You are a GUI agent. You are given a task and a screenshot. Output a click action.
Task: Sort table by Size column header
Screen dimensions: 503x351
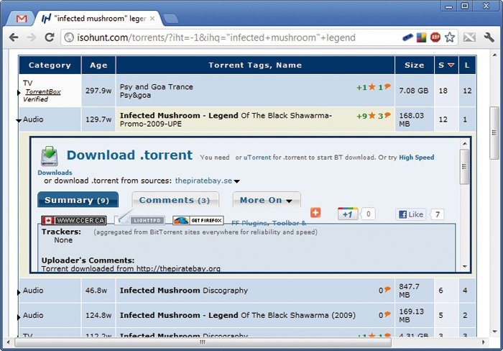click(415, 65)
